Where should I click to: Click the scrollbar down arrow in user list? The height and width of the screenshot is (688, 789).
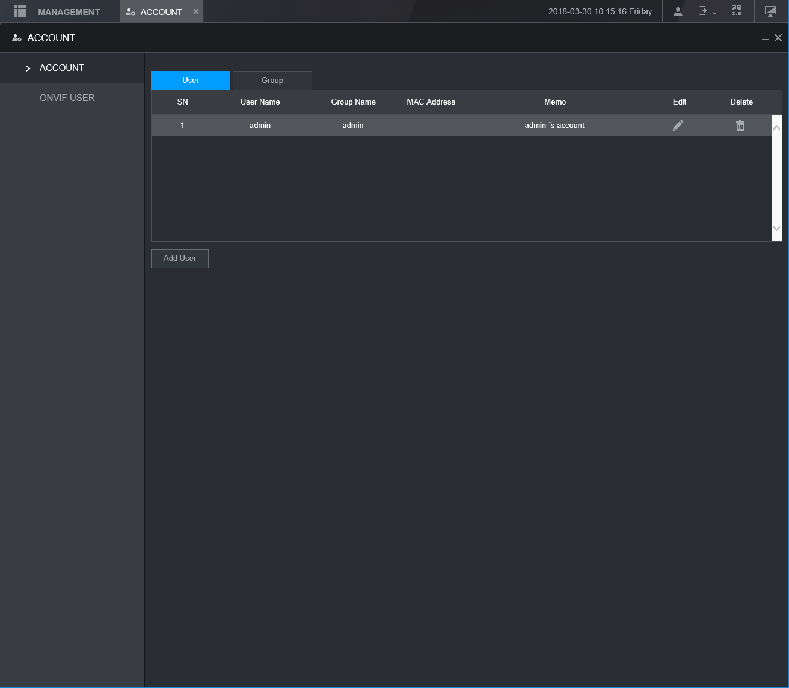click(776, 228)
